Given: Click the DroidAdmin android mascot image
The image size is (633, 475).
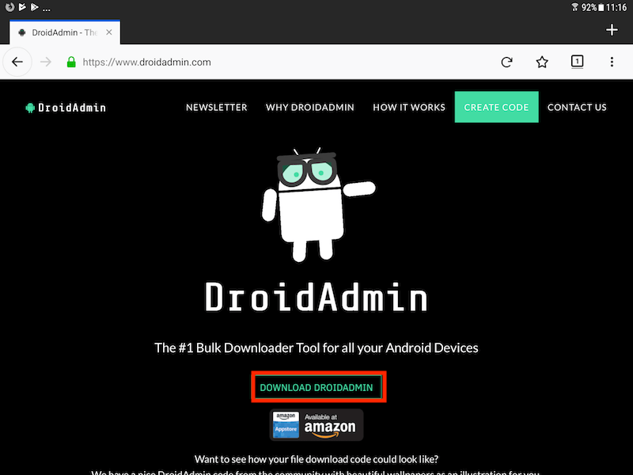Looking at the screenshot, I should 317,205.
